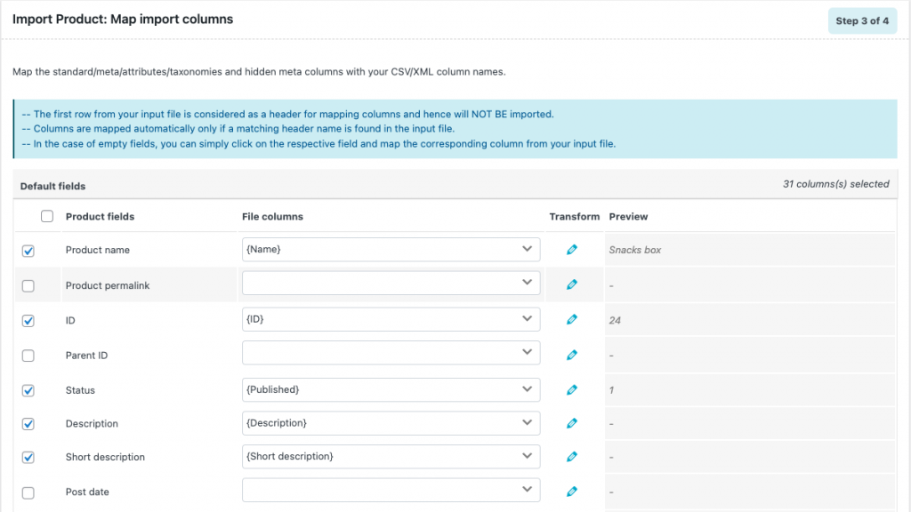Open transform editor for Product name

click(x=572, y=250)
